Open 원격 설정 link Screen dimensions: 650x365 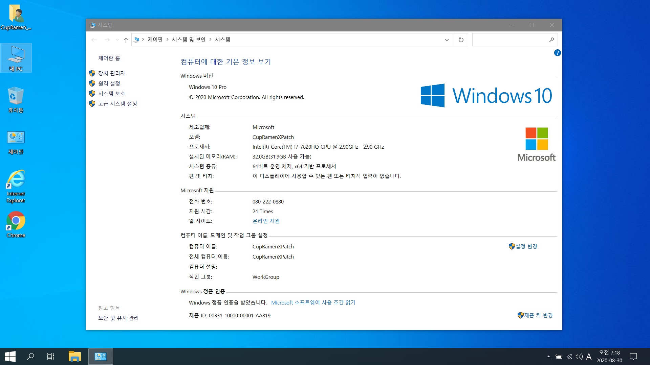109,83
